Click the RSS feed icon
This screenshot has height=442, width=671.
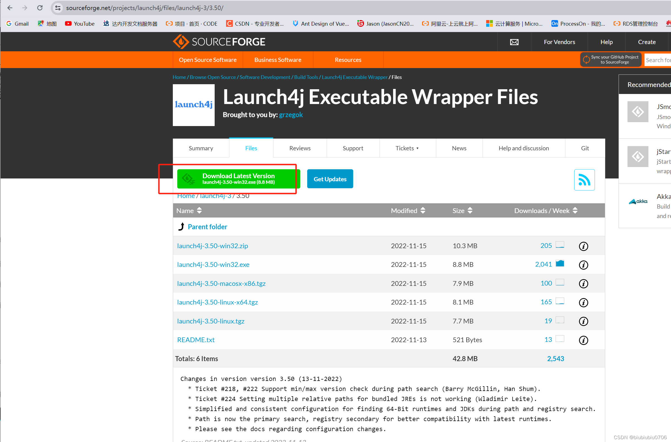[x=584, y=180]
